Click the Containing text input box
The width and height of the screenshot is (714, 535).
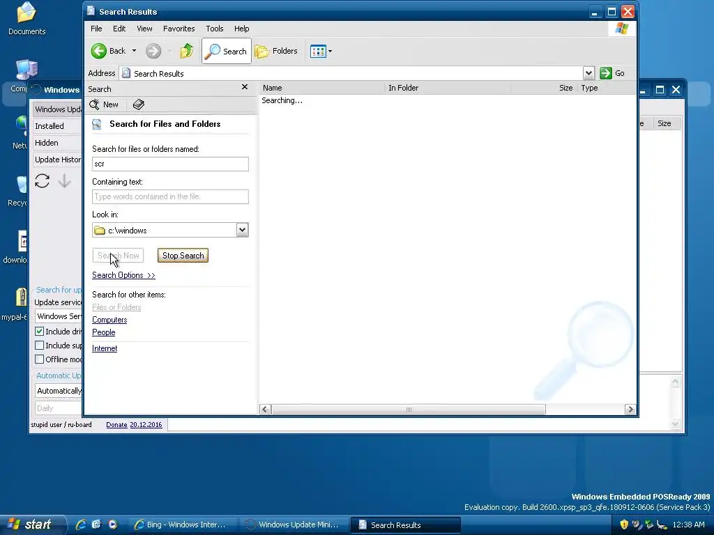point(170,196)
